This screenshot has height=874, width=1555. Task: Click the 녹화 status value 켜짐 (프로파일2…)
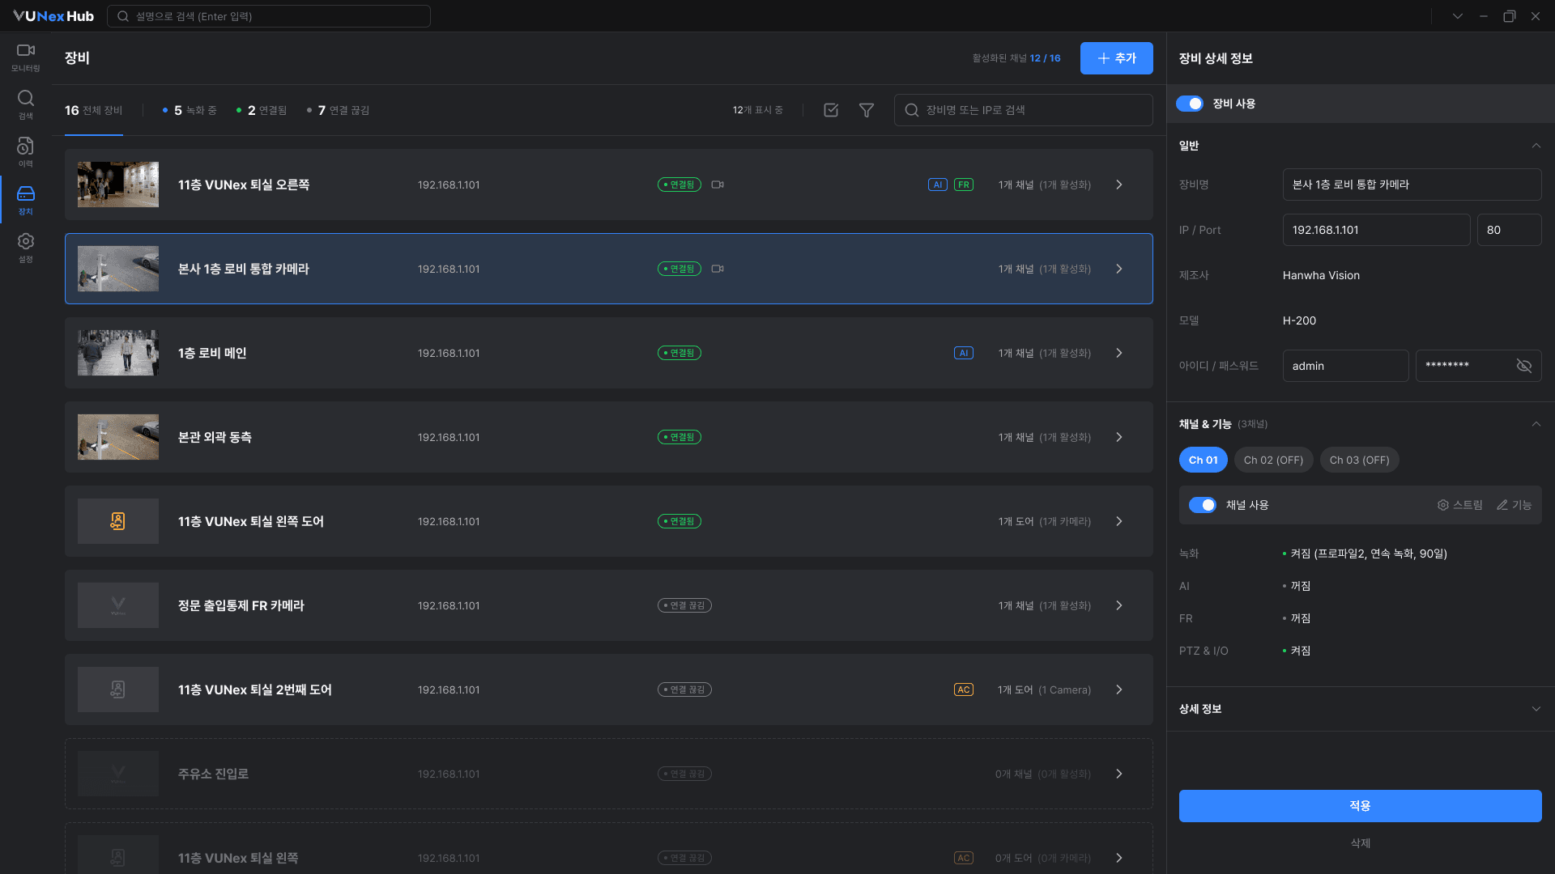coord(1369,554)
